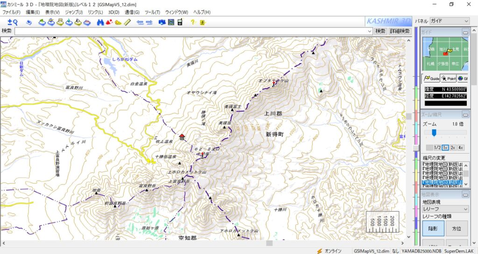Open the ジャンプ(J) menu
Image resolution: width=478 pixels, height=254 pixels.
[74, 12]
